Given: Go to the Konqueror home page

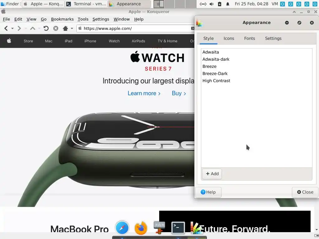Looking at the screenshot, I should 65,28.
